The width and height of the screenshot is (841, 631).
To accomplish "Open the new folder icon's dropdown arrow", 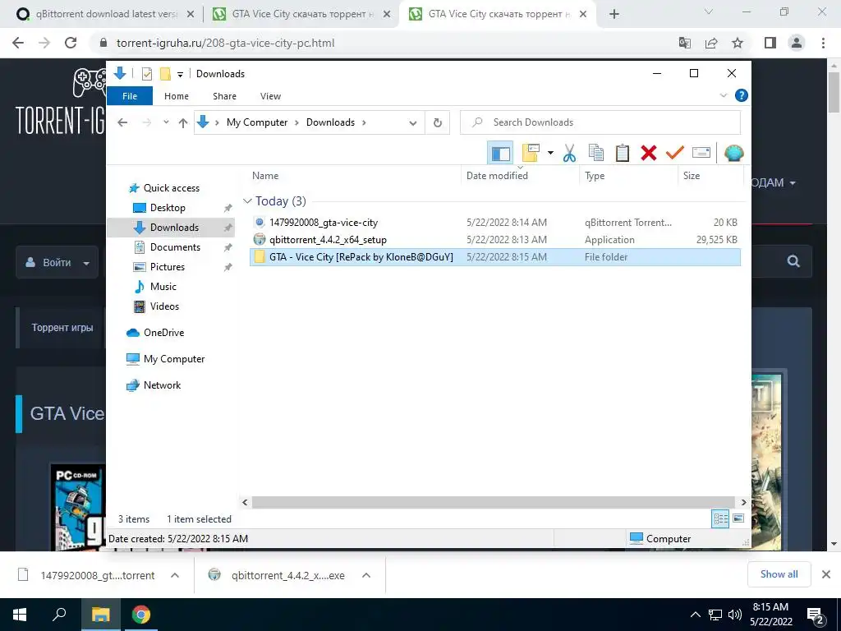I will (x=550, y=153).
